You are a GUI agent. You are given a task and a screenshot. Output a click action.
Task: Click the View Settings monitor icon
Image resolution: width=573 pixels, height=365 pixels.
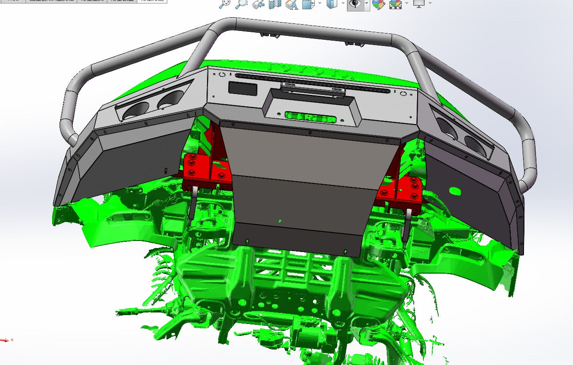[x=418, y=4]
